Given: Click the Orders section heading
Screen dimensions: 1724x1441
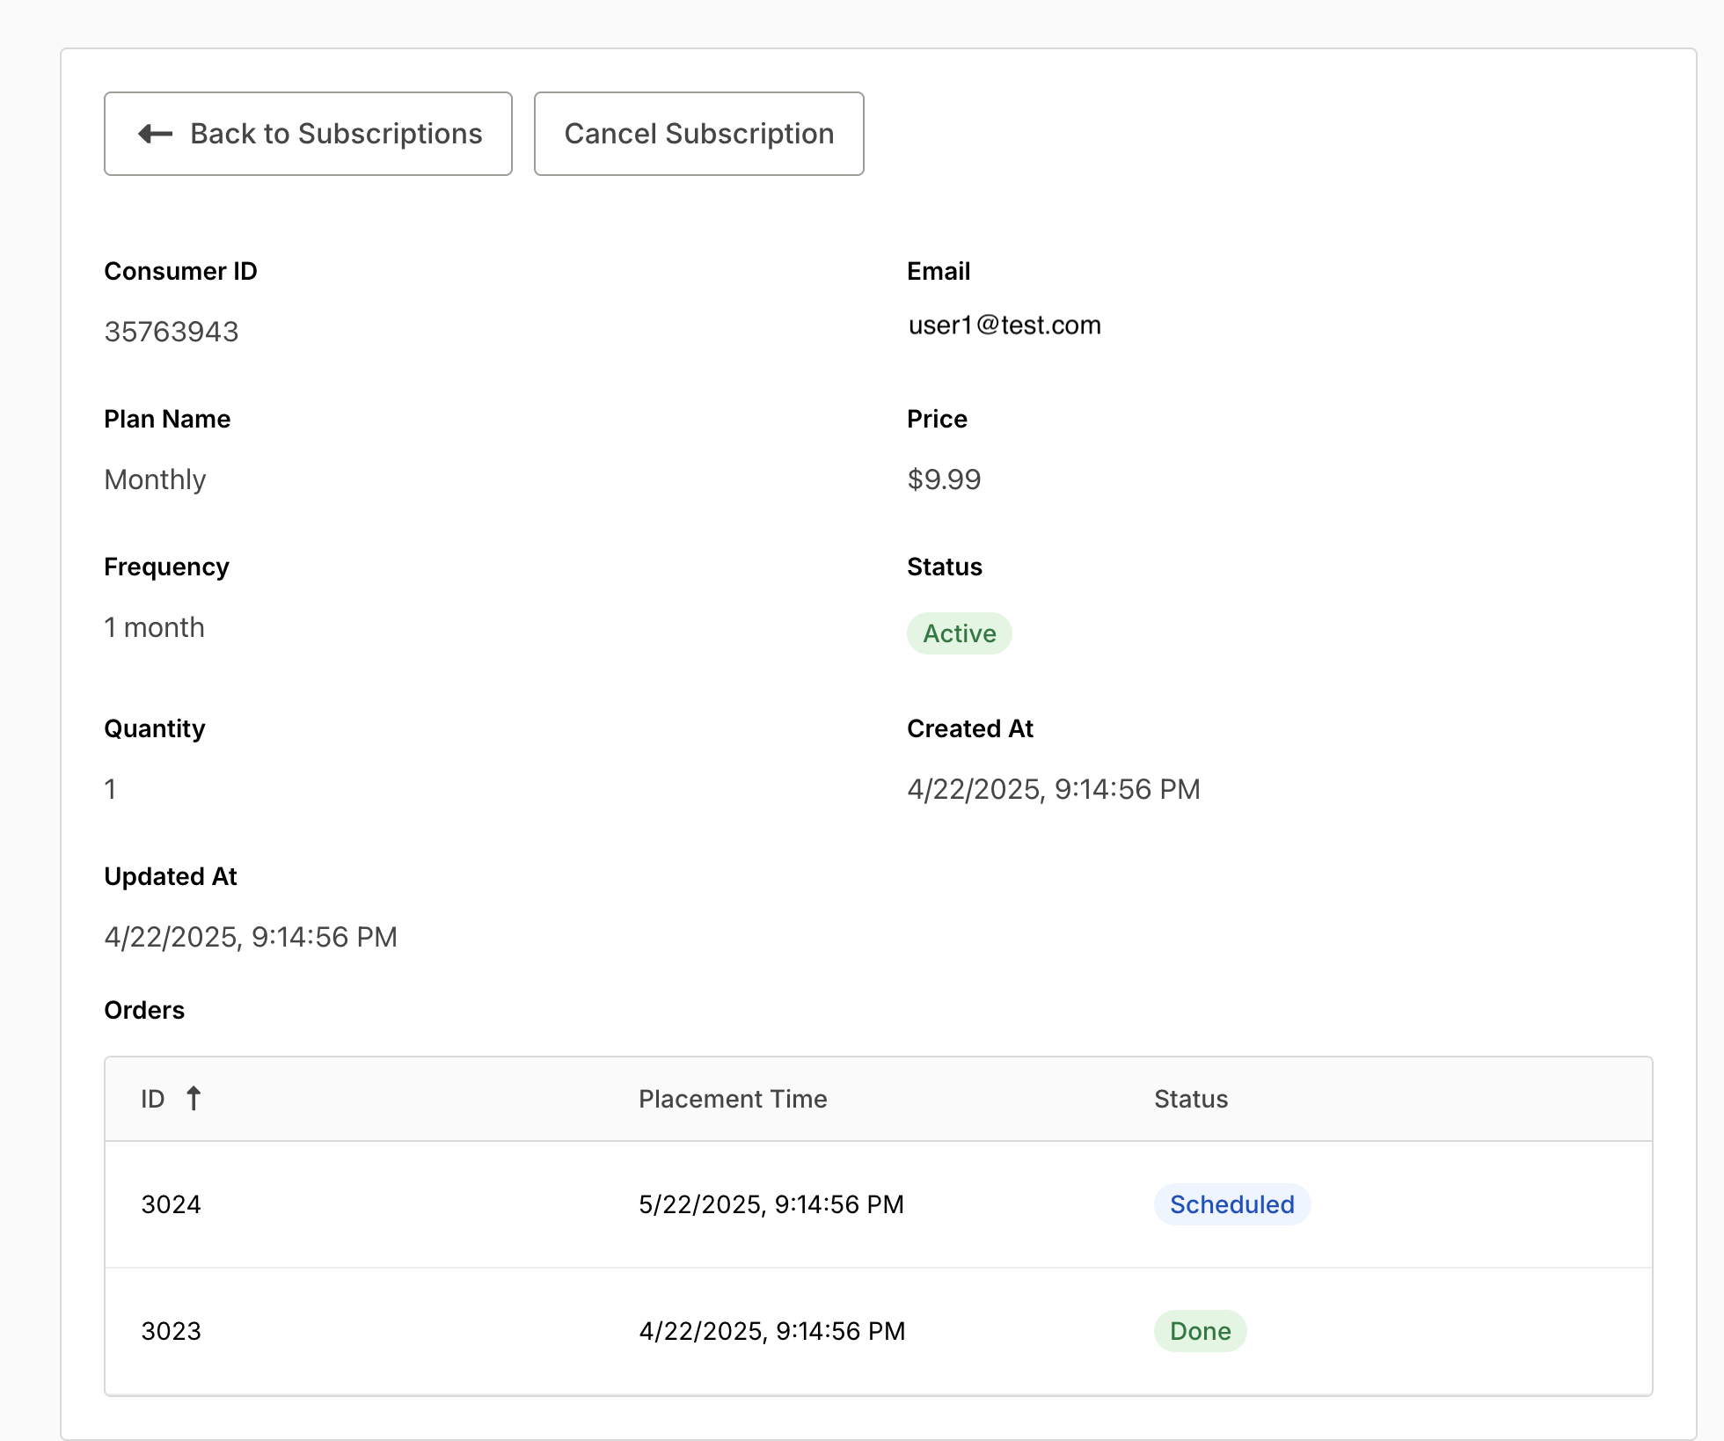Looking at the screenshot, I should (x=144, y=1010).
